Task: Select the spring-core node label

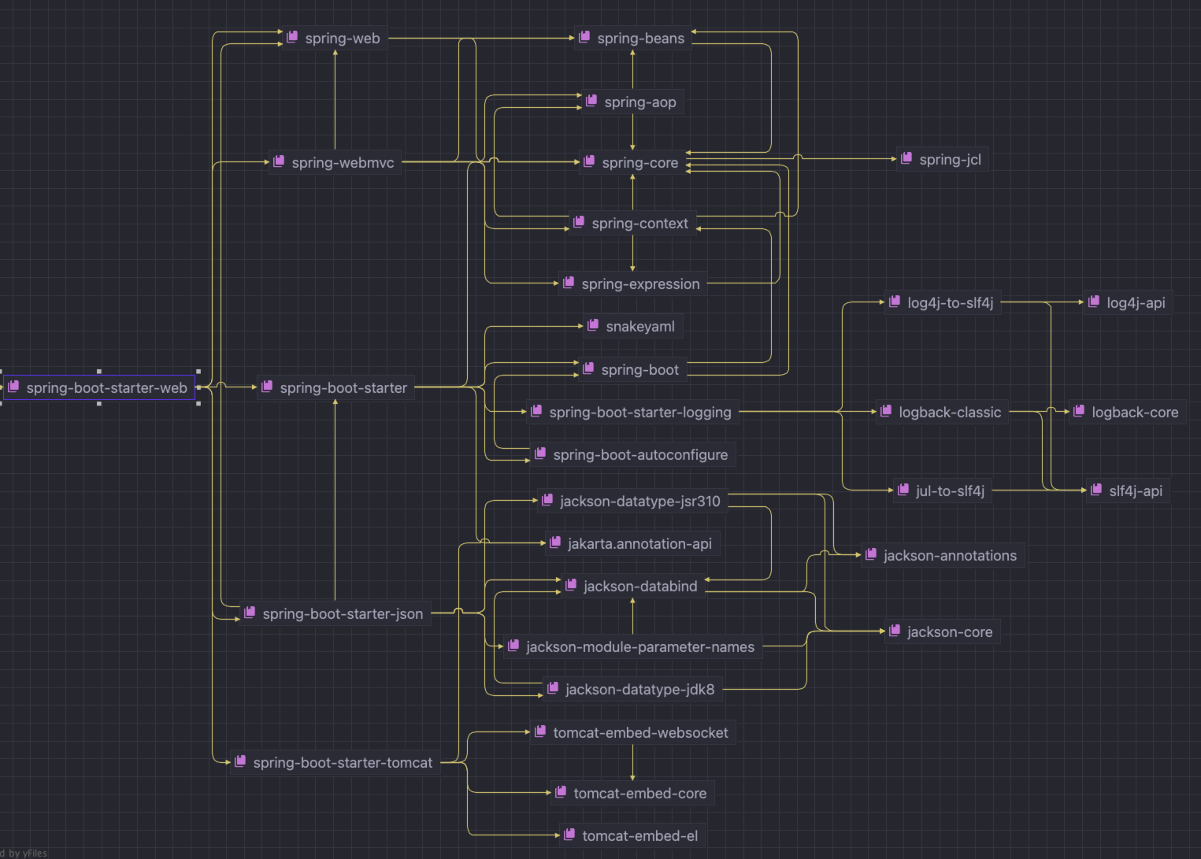Action: pos(640,163)
